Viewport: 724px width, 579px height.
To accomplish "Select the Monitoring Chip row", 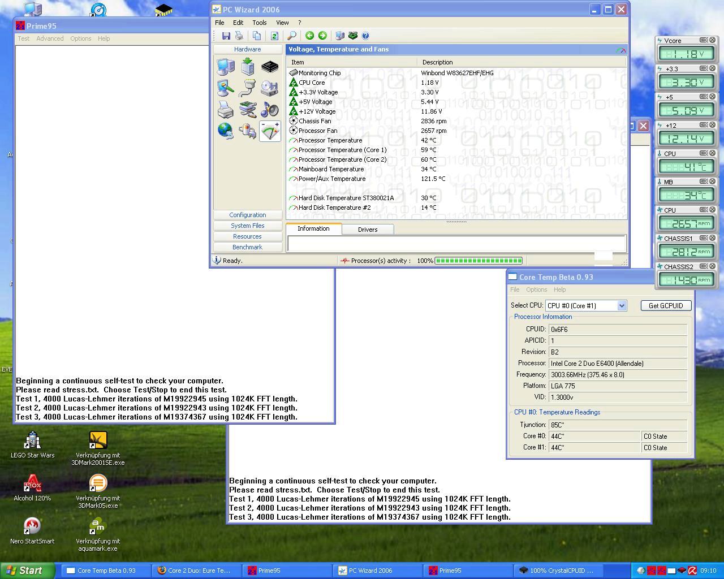I will click(457, 73).
